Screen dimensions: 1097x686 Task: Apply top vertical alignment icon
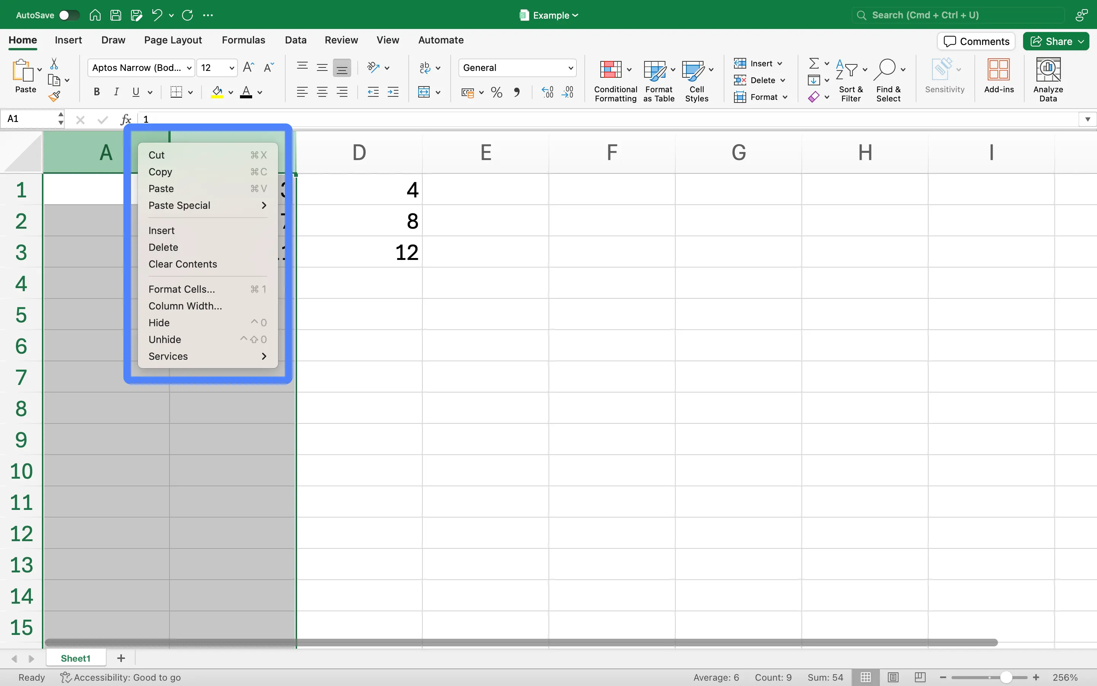[302, 67]
